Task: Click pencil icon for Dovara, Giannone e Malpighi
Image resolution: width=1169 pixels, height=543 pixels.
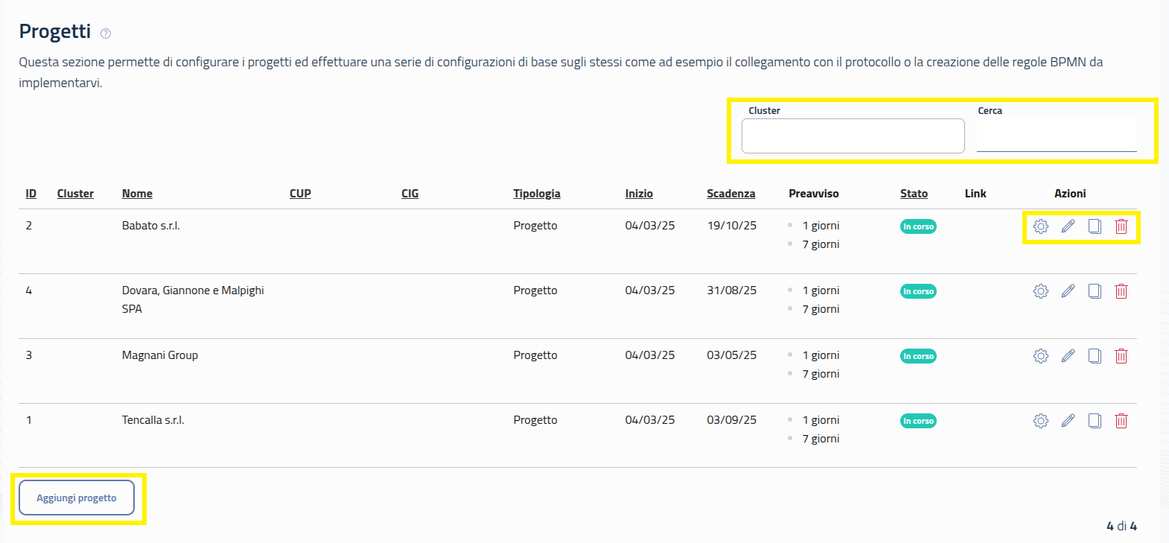Action: 1068,291
